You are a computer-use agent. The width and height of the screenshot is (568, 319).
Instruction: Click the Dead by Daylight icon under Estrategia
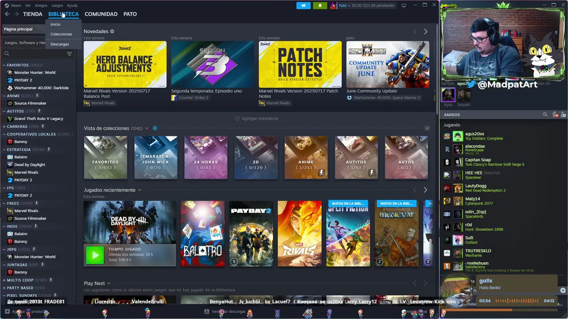[x=10, y=165]
